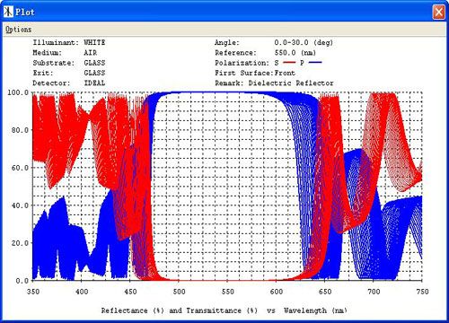449x323 pixels.
Task: Click the 350 wavelength axis tick label
Action: 33,292
